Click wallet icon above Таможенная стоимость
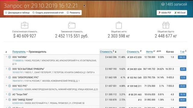The image size is (193, 108). (72, 25)
